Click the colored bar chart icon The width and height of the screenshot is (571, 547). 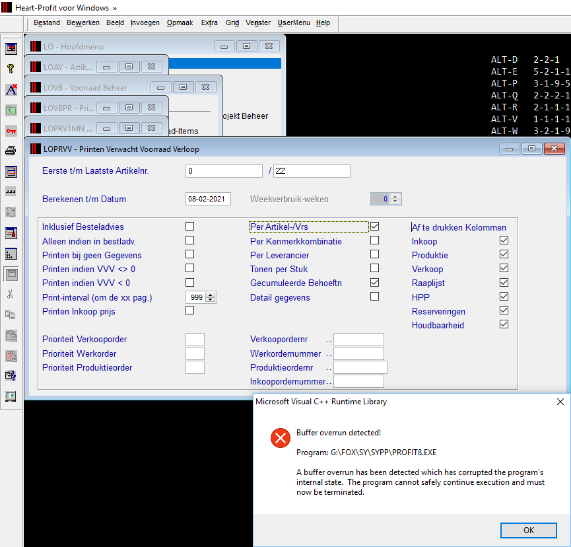pos(11,254)
